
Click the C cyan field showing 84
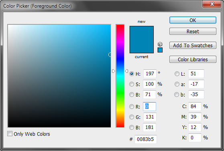click(195, 107)
